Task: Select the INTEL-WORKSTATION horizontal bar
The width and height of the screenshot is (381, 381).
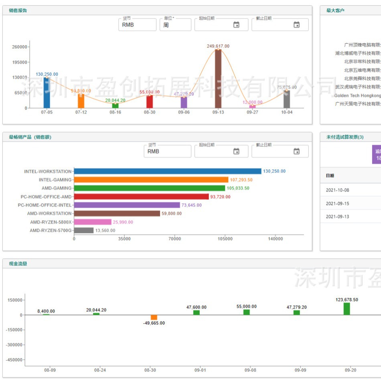Action: pyautogui.click(x=167, y=171)
